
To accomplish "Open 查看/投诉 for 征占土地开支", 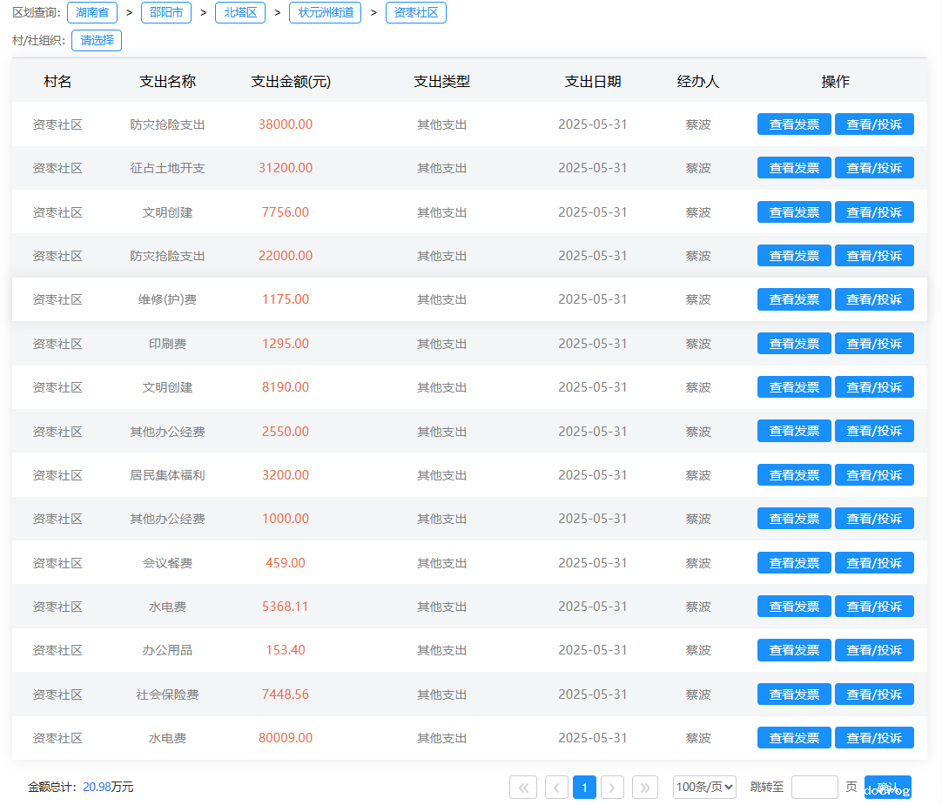I will (x=874, y=168).
